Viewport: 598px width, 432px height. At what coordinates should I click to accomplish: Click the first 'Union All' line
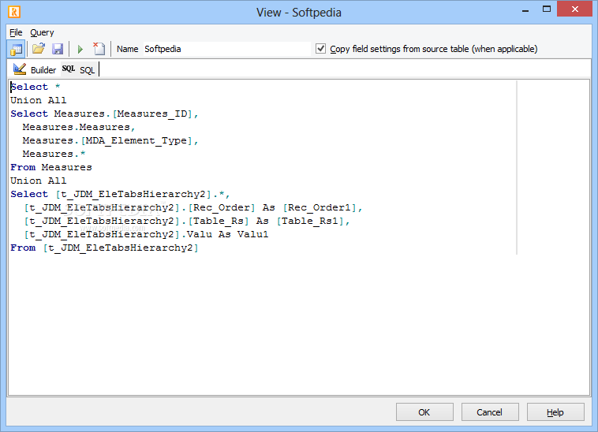[x=38, y=100]
